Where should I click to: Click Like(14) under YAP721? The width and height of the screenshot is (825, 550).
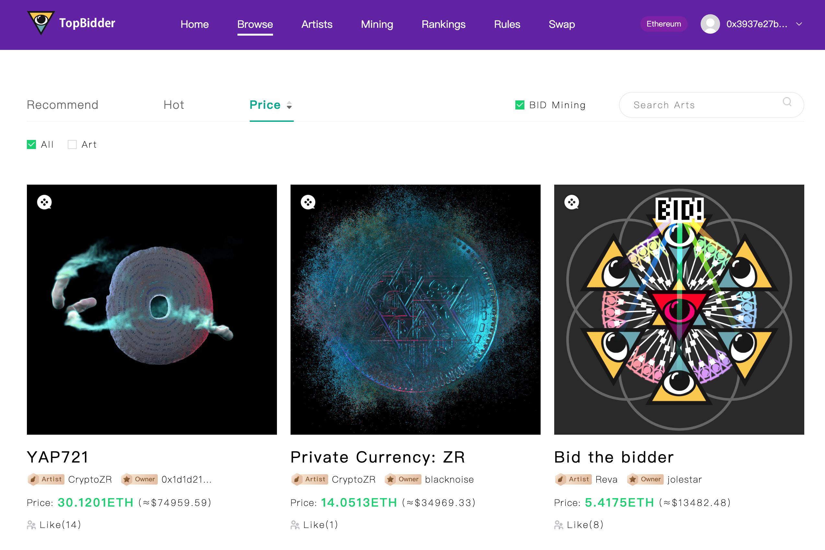click(60, 524)
